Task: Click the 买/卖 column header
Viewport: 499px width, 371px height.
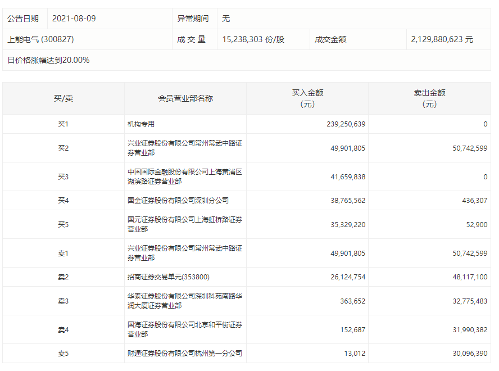Action: click(x=63, y=98)
